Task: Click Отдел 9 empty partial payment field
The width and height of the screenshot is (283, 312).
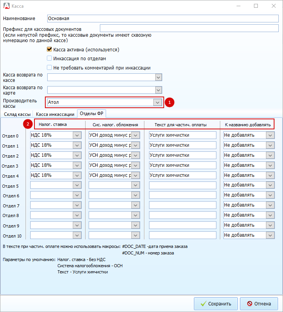Action: click(x=182, y=225)
